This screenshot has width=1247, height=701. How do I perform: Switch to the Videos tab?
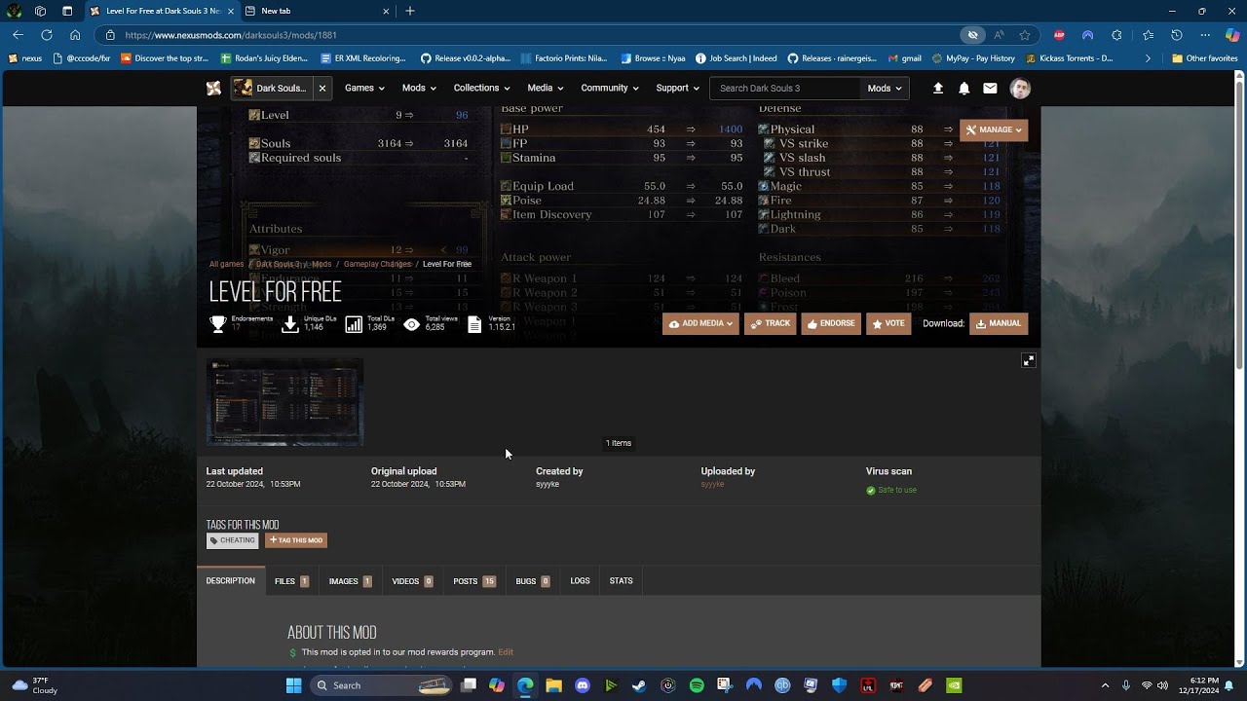(x=412, y=581)
